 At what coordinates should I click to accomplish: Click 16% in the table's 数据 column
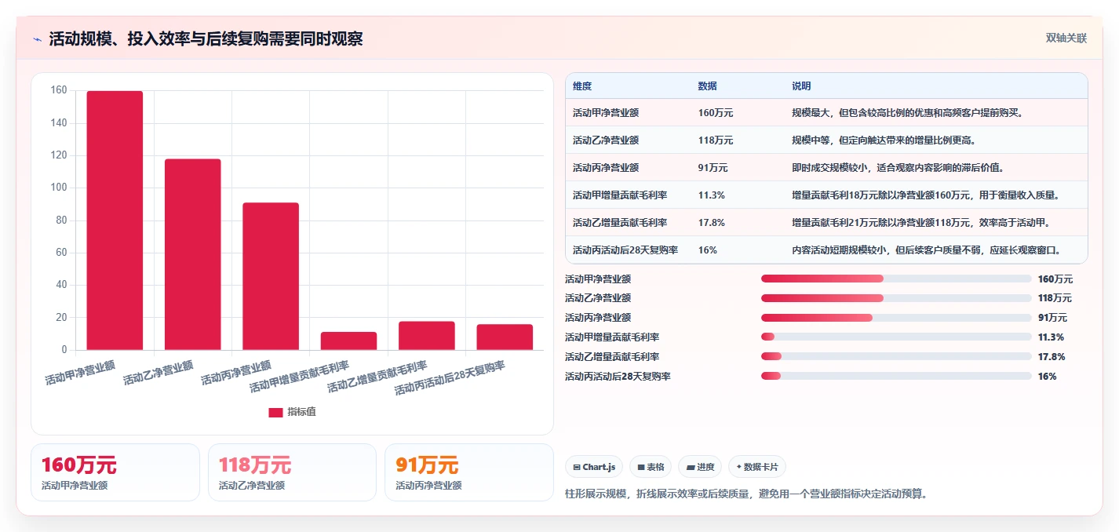pyautogui.click(x=707, y=250)
